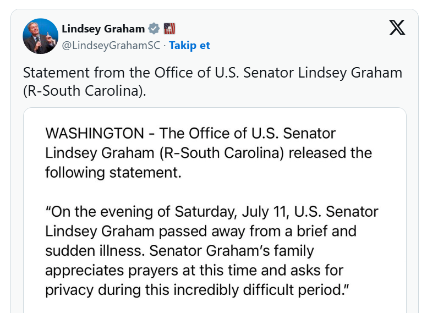Click the gray verified badge
Viewport: 438px width, 313px height.
(x=154, y=29)
